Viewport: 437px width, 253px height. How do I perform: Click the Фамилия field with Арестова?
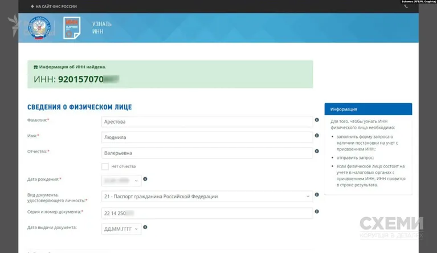207,121
